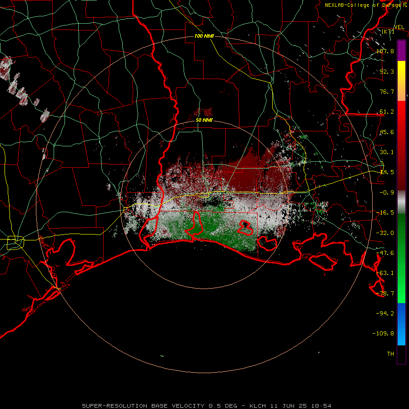This screenshot has width=409, height=409.
Task: Click the purple segment of color bar
Action: pos(401,50)
